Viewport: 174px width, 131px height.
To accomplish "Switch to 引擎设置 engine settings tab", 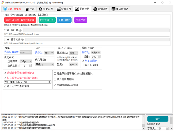I will click(x=46, y=9).
